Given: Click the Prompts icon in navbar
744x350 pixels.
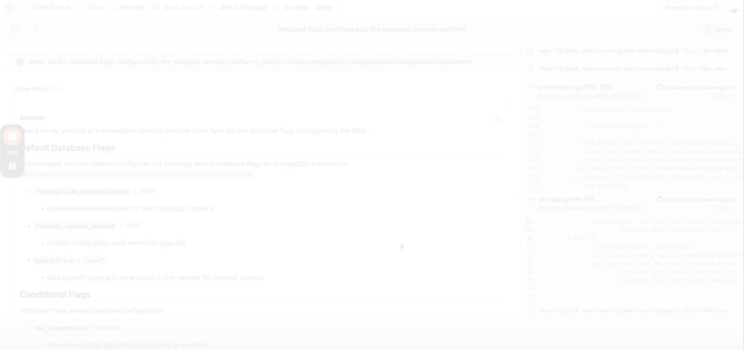Looking at the screenshot, I should (x=113, y=8).
